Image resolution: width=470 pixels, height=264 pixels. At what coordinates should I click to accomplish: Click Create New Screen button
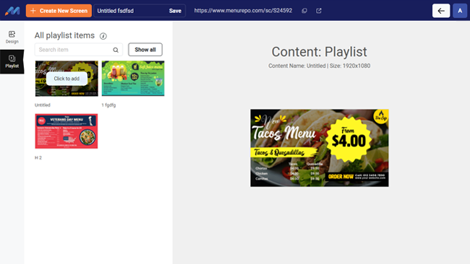tap(59, 11)
